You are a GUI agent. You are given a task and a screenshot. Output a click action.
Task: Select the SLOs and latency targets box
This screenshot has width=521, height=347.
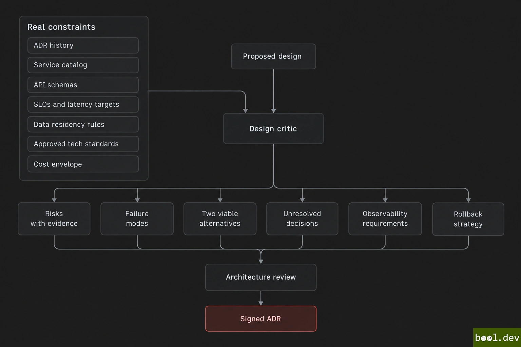83,104
